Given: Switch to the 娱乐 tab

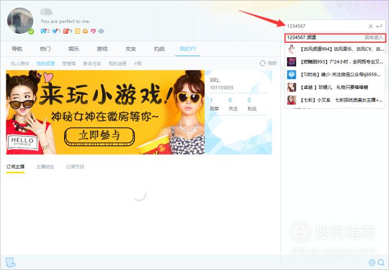Looking at the screenshot, I should pyautogui.click(x=74, y=48).
